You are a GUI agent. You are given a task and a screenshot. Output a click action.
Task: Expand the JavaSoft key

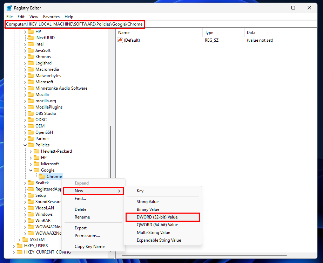point(25,50)
